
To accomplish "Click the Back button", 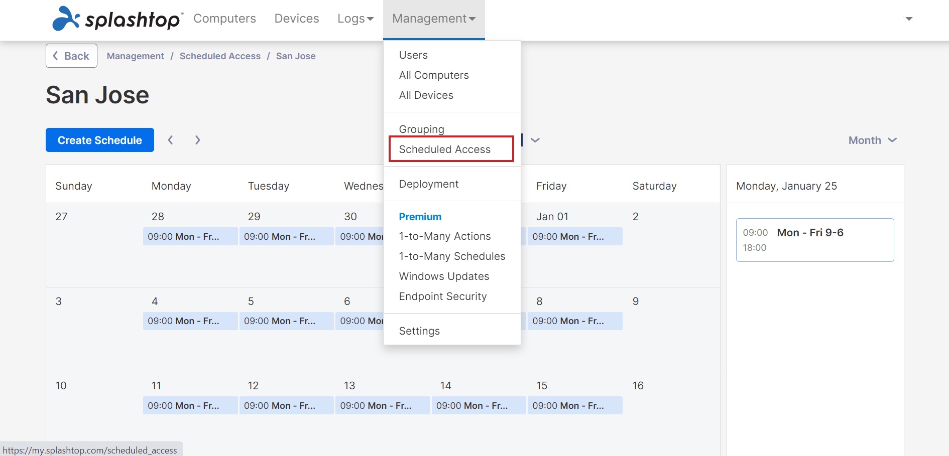I will click(71, 56).
